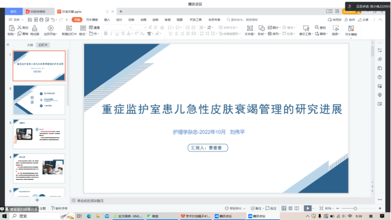391x220 pixels.
Task: Insert a text box with 文本框 icon
Action: click(250, 28)
